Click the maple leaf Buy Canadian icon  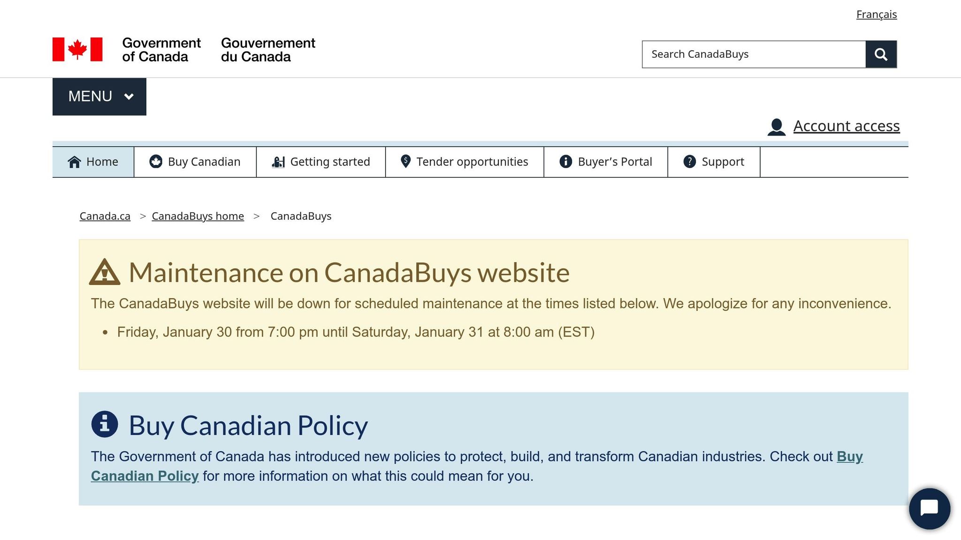156,162
